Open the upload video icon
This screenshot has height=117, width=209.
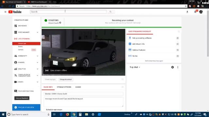[187, 12]
